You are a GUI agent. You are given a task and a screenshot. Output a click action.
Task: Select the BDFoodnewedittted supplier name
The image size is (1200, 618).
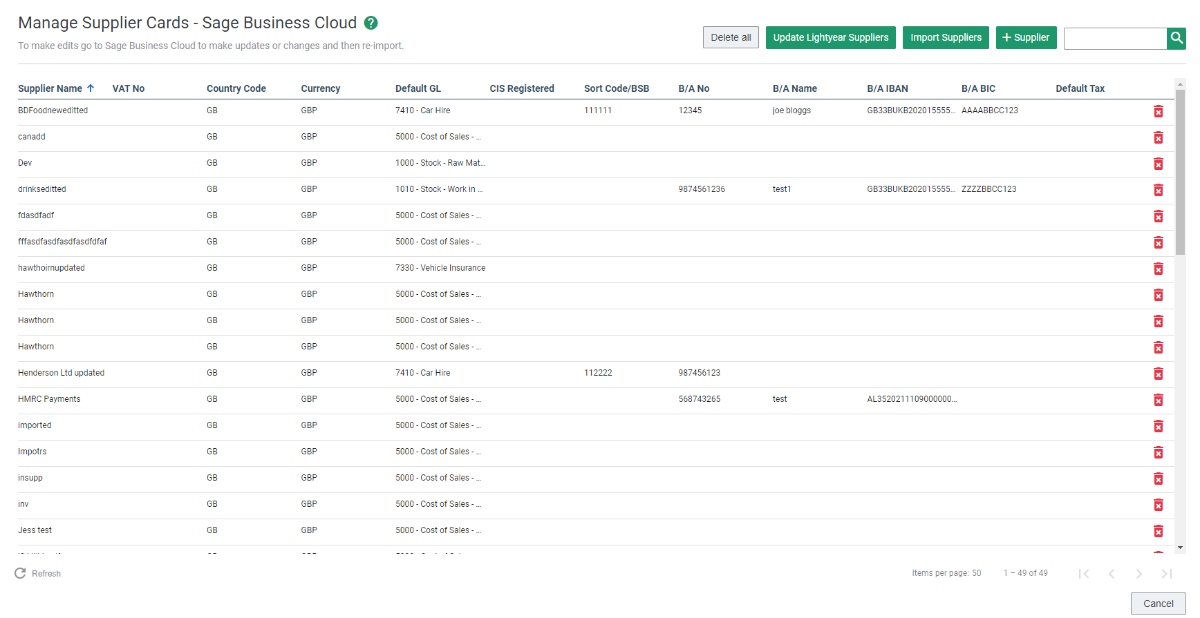click(53, 110)
